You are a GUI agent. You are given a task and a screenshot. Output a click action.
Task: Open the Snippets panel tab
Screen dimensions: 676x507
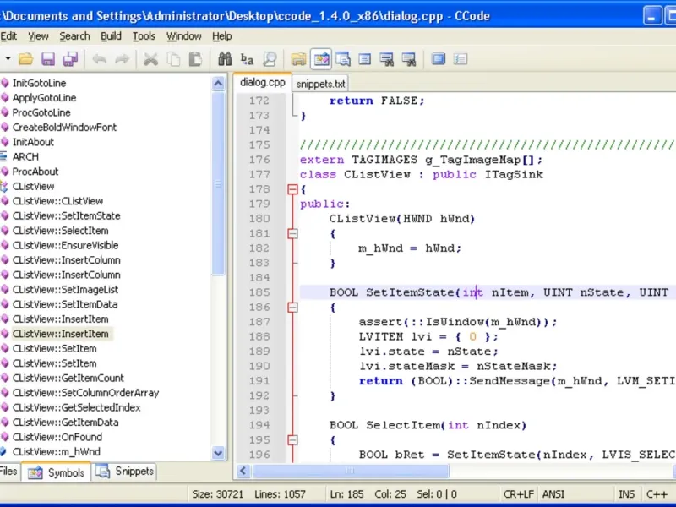pyautogui.click(x=126, y=472)
